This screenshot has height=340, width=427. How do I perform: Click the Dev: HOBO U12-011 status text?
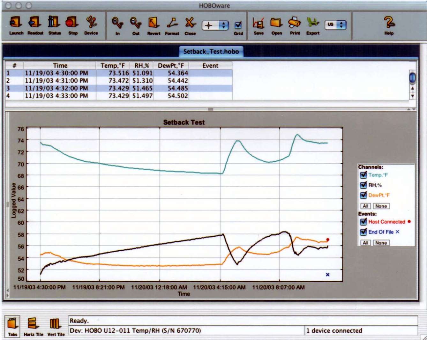135,331
